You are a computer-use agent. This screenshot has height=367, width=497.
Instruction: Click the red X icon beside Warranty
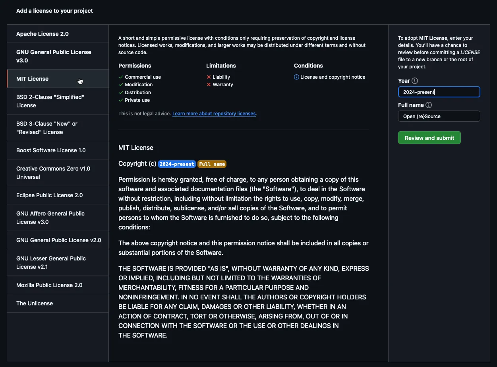(x=209, y=85)
